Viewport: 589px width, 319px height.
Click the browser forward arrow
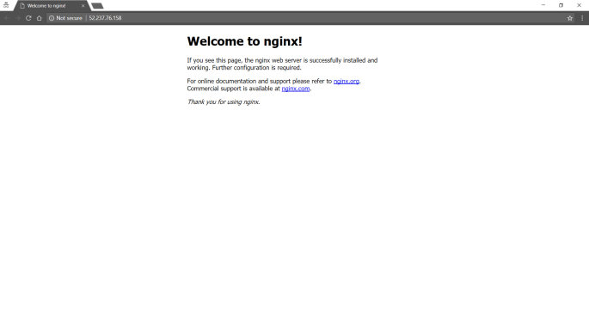tap(17, 18)
